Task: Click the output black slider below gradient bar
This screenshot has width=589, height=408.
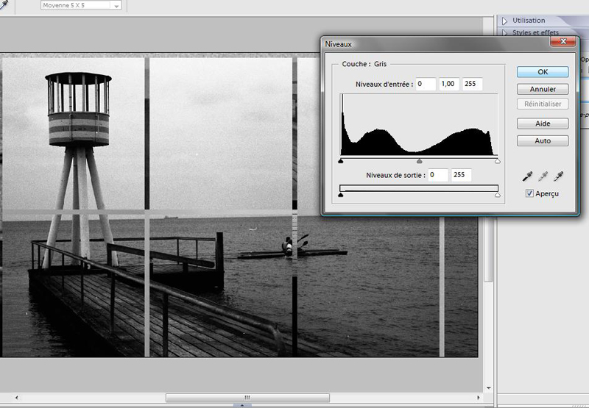Action: tap(341, 195)
